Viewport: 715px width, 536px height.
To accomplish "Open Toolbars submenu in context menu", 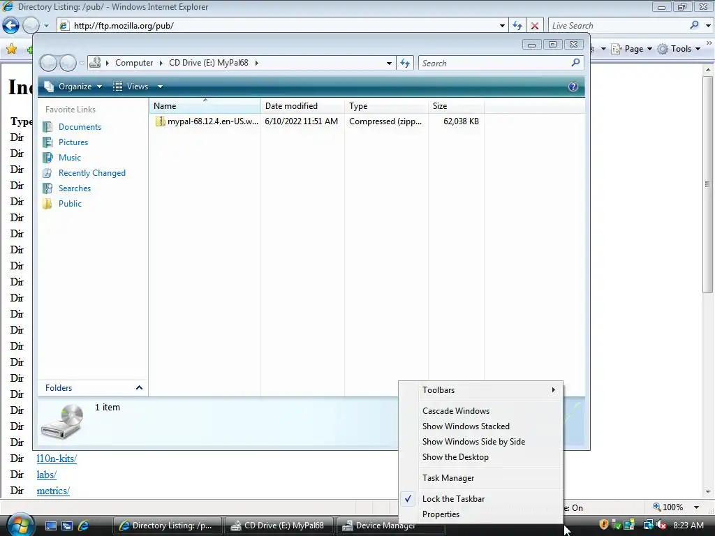I will point(481,390).
